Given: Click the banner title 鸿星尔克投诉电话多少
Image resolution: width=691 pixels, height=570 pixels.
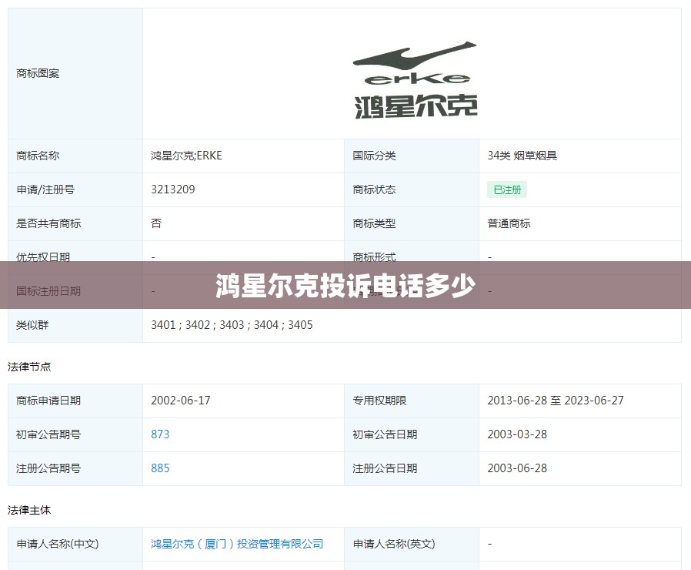Looking at the screenshot, I should coord(345,286).
